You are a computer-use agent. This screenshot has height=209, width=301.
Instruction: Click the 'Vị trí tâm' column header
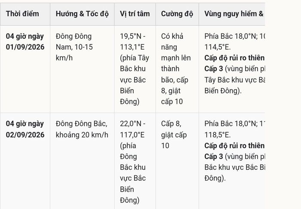pos(135,14)
